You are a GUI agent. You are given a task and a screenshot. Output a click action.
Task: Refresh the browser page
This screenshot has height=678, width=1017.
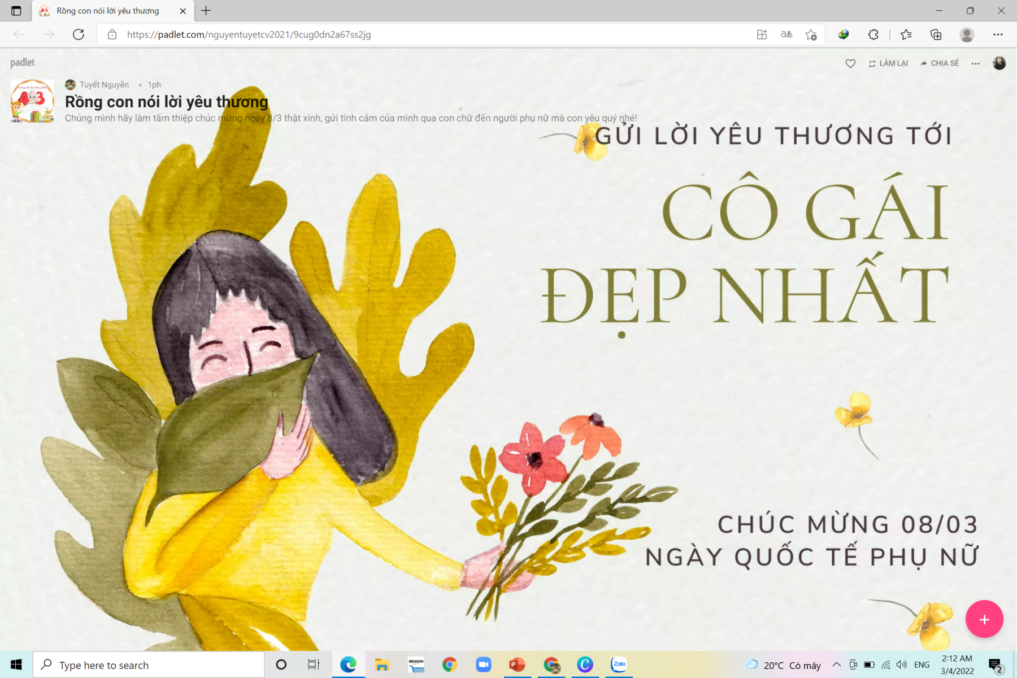click(79, 34)
